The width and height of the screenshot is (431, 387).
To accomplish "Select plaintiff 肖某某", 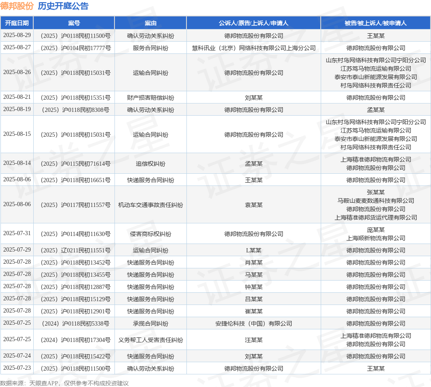I will tap(253, 262).
